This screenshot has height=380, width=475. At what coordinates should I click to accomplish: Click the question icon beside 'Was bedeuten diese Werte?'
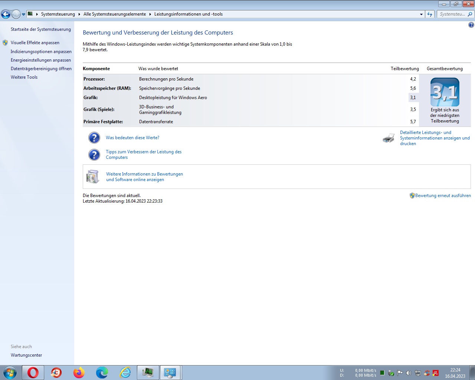94,138
